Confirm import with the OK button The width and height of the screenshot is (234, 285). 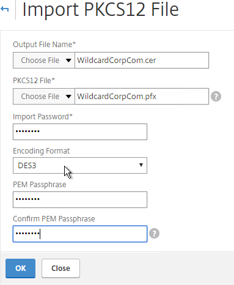20,268
